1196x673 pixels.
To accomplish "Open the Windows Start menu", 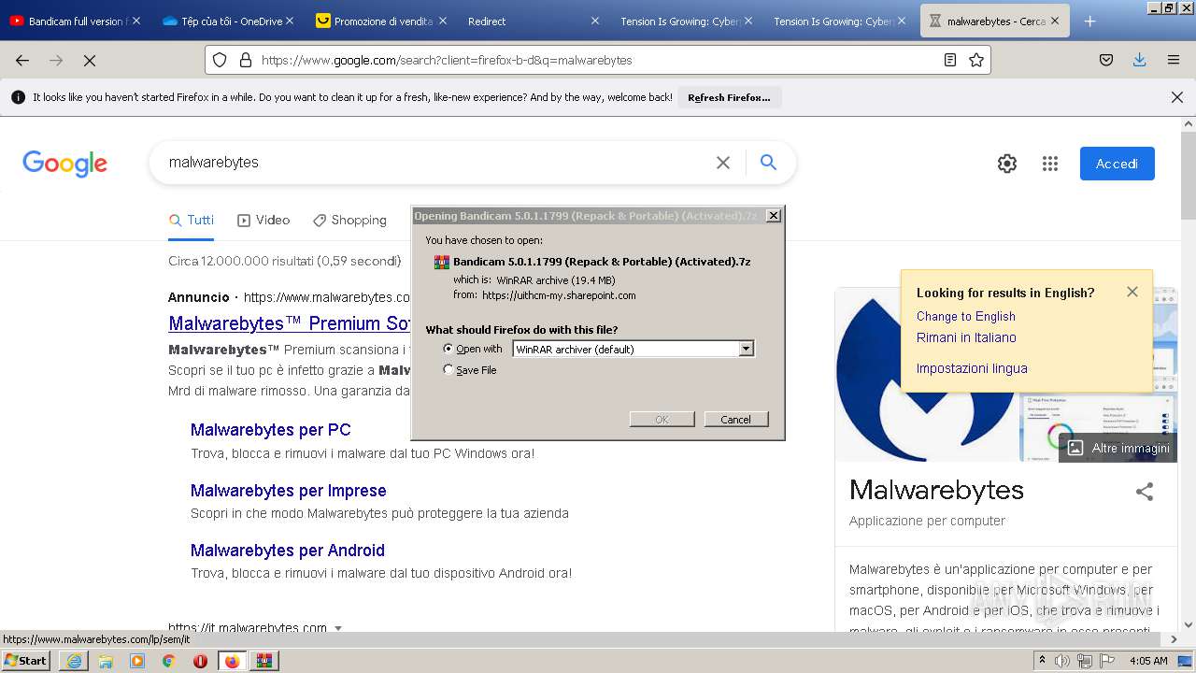I will click(x=26, y=661).
